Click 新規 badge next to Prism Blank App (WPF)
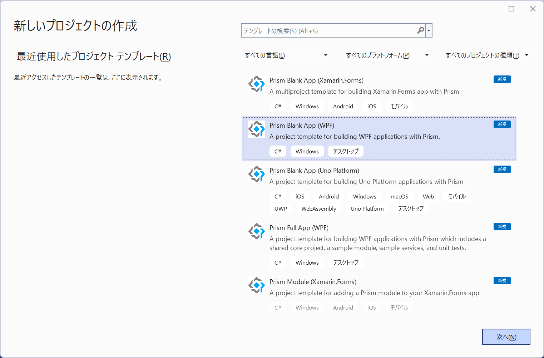 [502, 124]
